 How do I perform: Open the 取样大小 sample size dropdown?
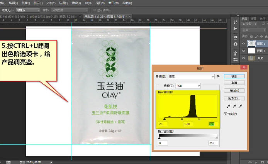[28, 10]
